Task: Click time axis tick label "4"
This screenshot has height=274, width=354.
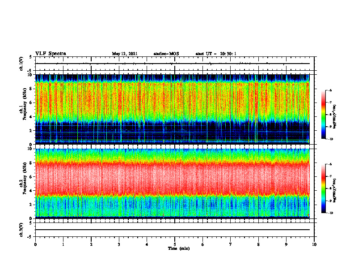Action: coord(147,244)
